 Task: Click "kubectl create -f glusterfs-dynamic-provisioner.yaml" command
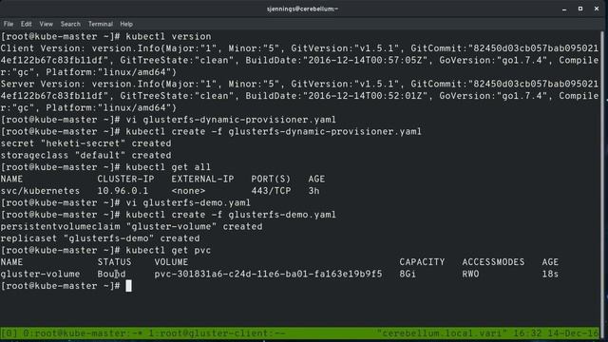(x=274, y=131)
